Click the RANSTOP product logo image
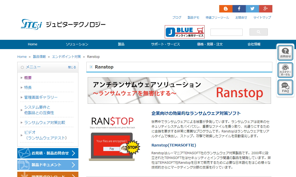 tap(112, 123)
